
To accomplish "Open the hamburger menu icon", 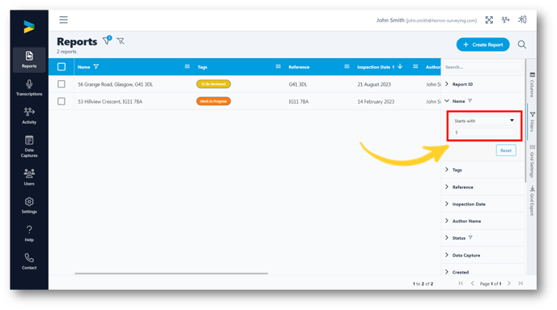I will pos(63,20).
